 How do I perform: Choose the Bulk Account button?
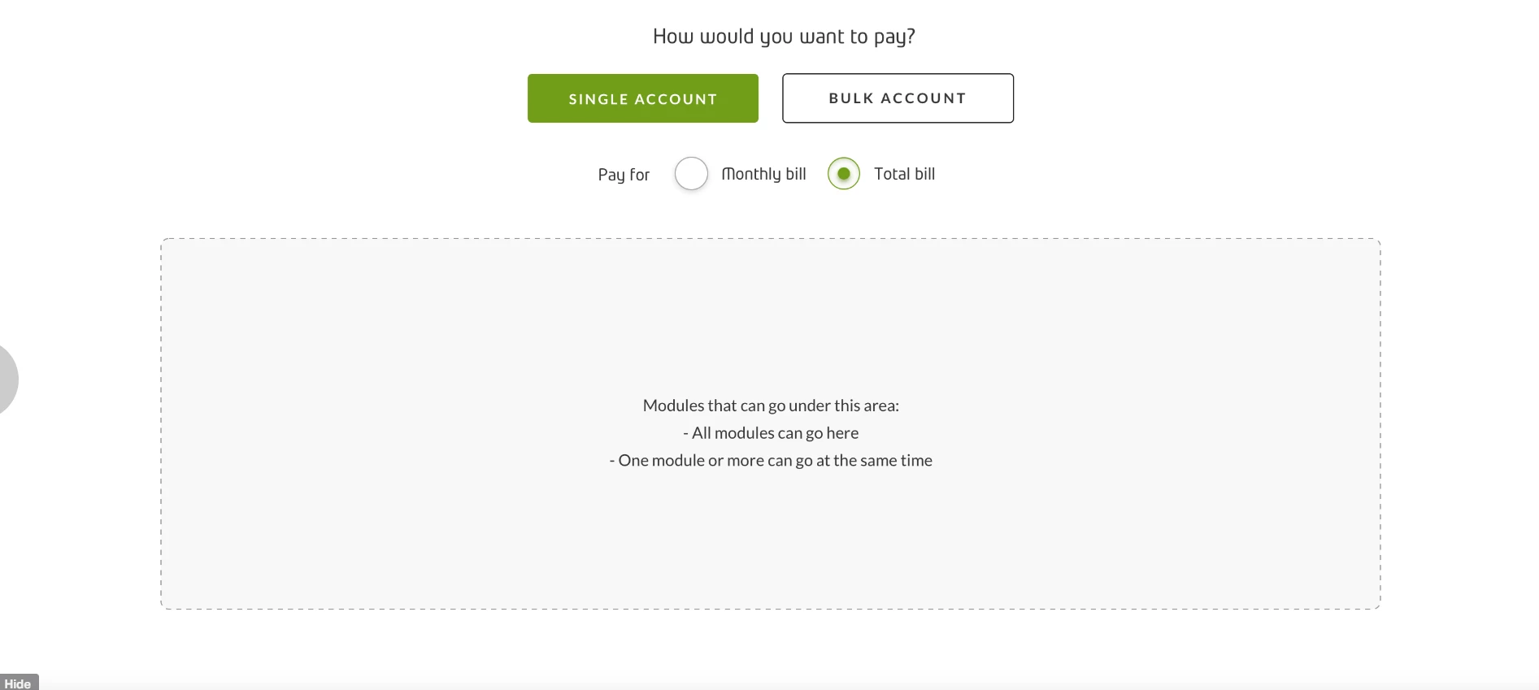898,98
